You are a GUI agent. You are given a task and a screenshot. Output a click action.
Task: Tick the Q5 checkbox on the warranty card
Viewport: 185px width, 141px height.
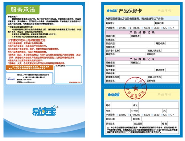pyautogui.click(x=162, y=28)
